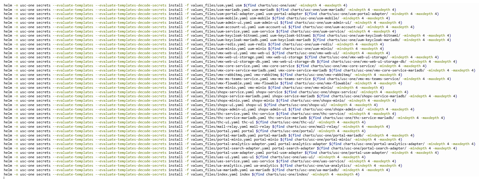Click the charts/usc-one/portal/ directory path

[x=293, y=131]
